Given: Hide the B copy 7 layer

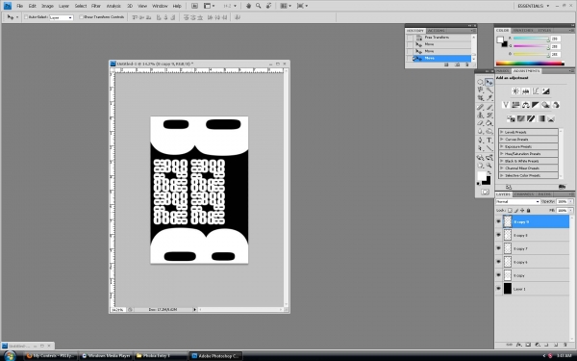Looking at the screenshot, I should point(498,248).
